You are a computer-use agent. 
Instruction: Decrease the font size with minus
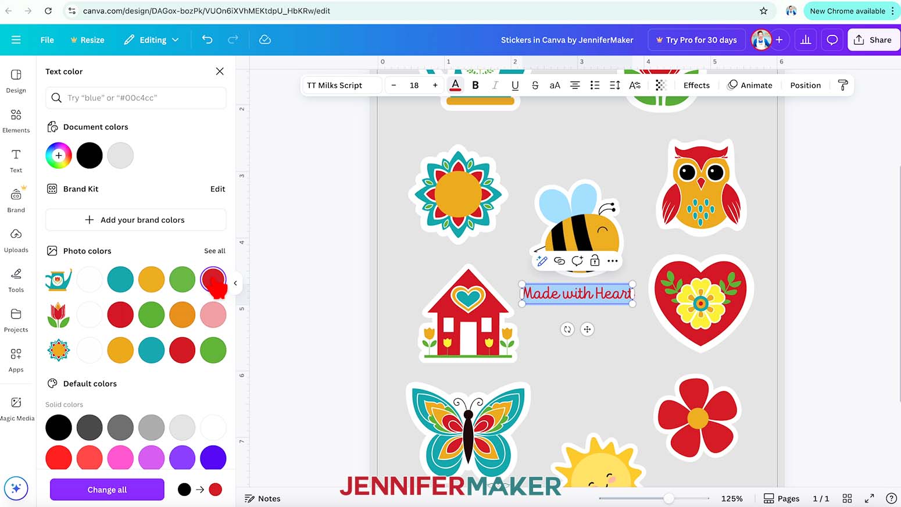point(394,85)
